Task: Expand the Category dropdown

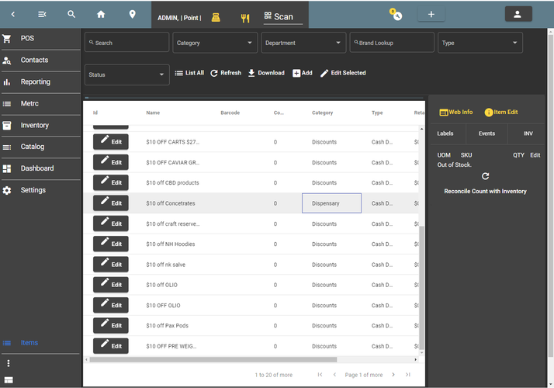Action: click(x=215, y=43)
